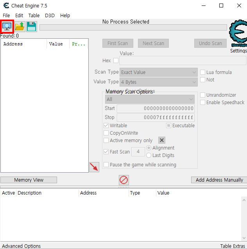
Task: Open the process list with the computer icon
Action: pyautogui.click(x=7, y=27)
